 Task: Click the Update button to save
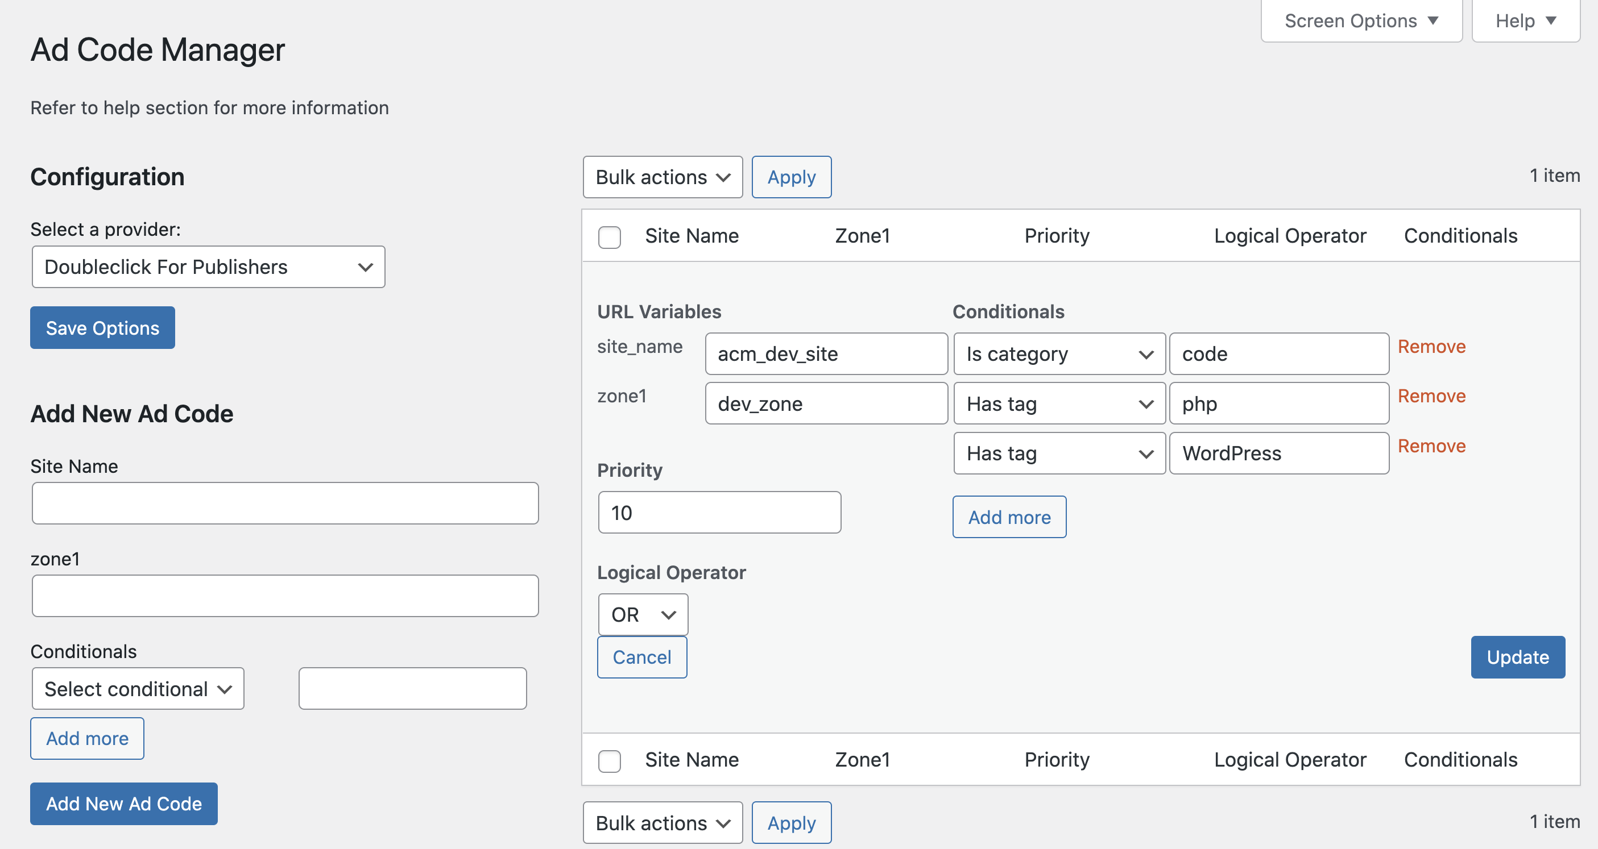coord(1519,657)
